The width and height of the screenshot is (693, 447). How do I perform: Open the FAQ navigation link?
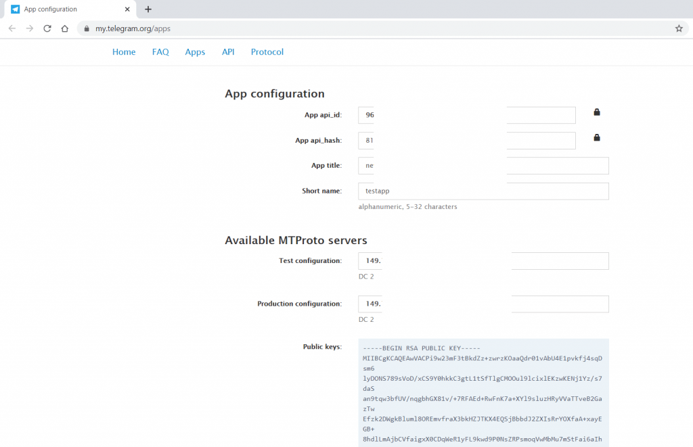click(x=160, y=51)
